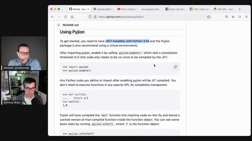
Task: Click the 'def half(x):' code line
Action: 75,94
